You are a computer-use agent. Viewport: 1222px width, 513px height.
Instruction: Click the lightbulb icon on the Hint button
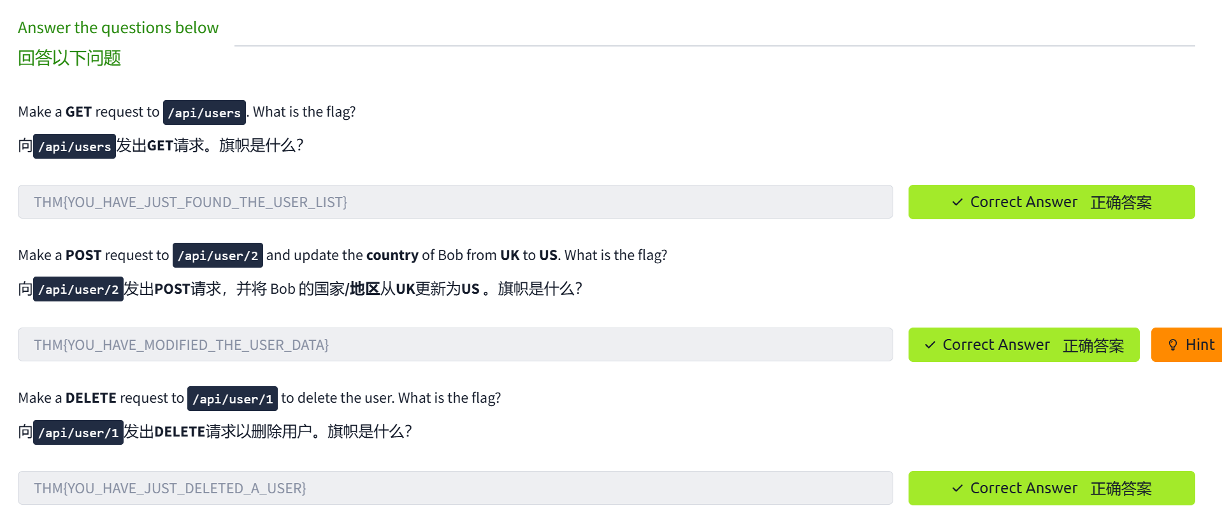(1172, 345)
